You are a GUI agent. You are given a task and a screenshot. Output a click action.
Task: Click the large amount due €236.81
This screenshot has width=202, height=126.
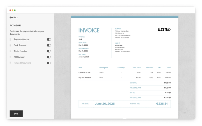click(x=162, y=104)
